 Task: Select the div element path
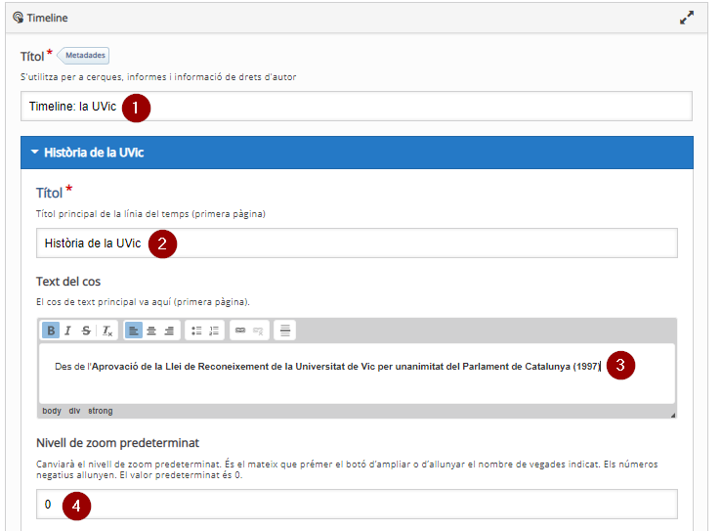pyautogui.click(x=74, y=411)
